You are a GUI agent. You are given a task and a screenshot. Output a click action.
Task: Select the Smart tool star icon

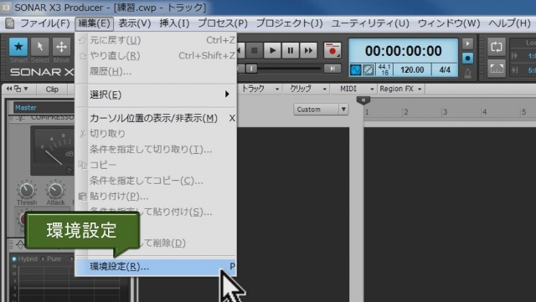click(18, 47)
